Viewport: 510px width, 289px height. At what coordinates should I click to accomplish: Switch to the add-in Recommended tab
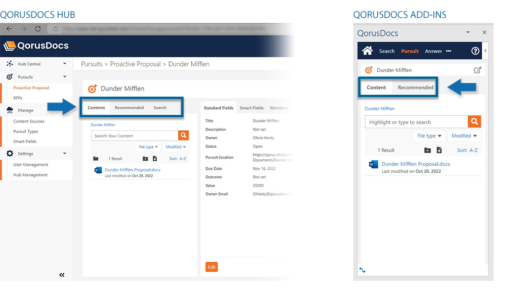[415, 88]
